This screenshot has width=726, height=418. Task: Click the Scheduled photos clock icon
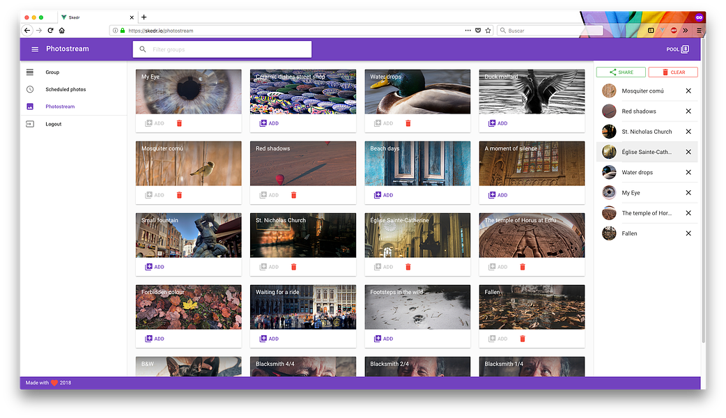30,89
